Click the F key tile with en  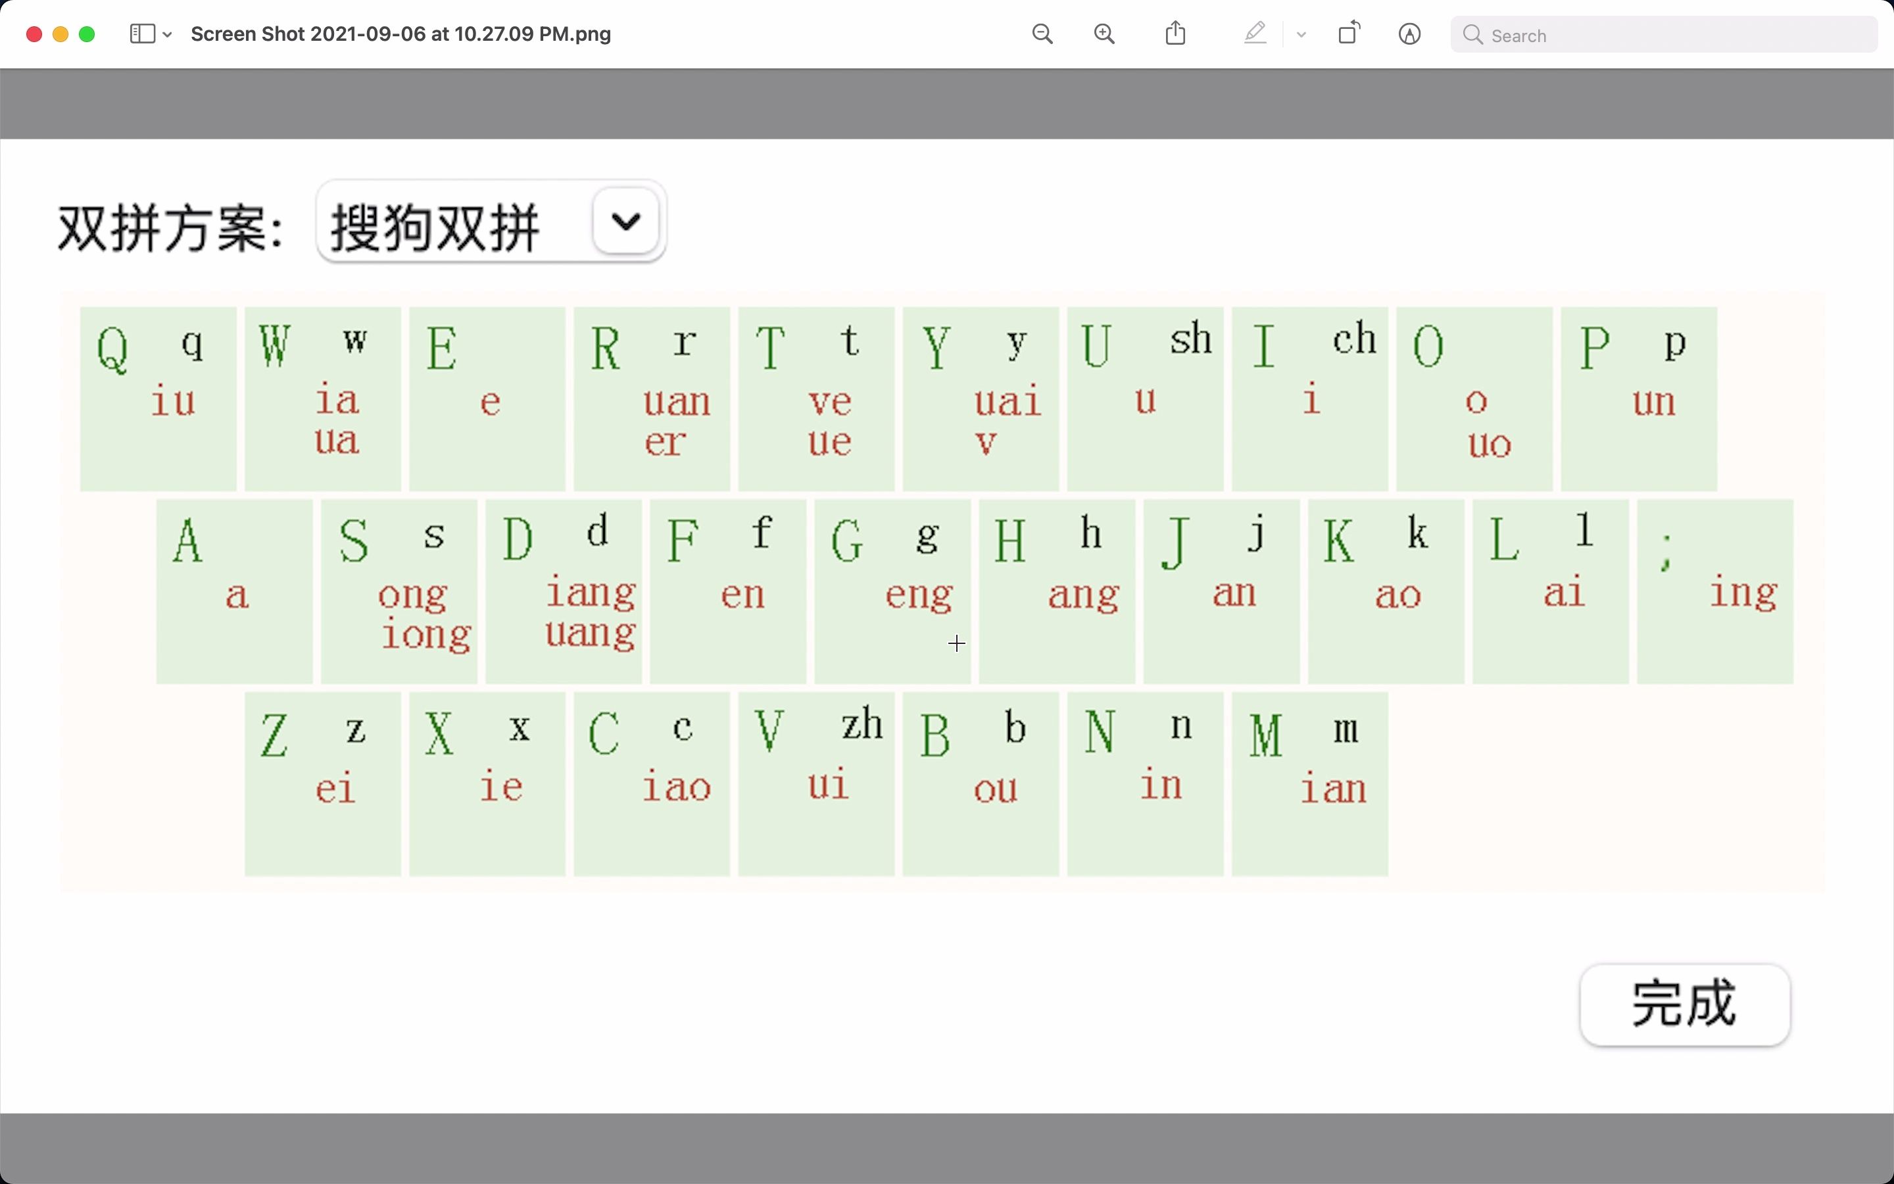tap(728, 592)
